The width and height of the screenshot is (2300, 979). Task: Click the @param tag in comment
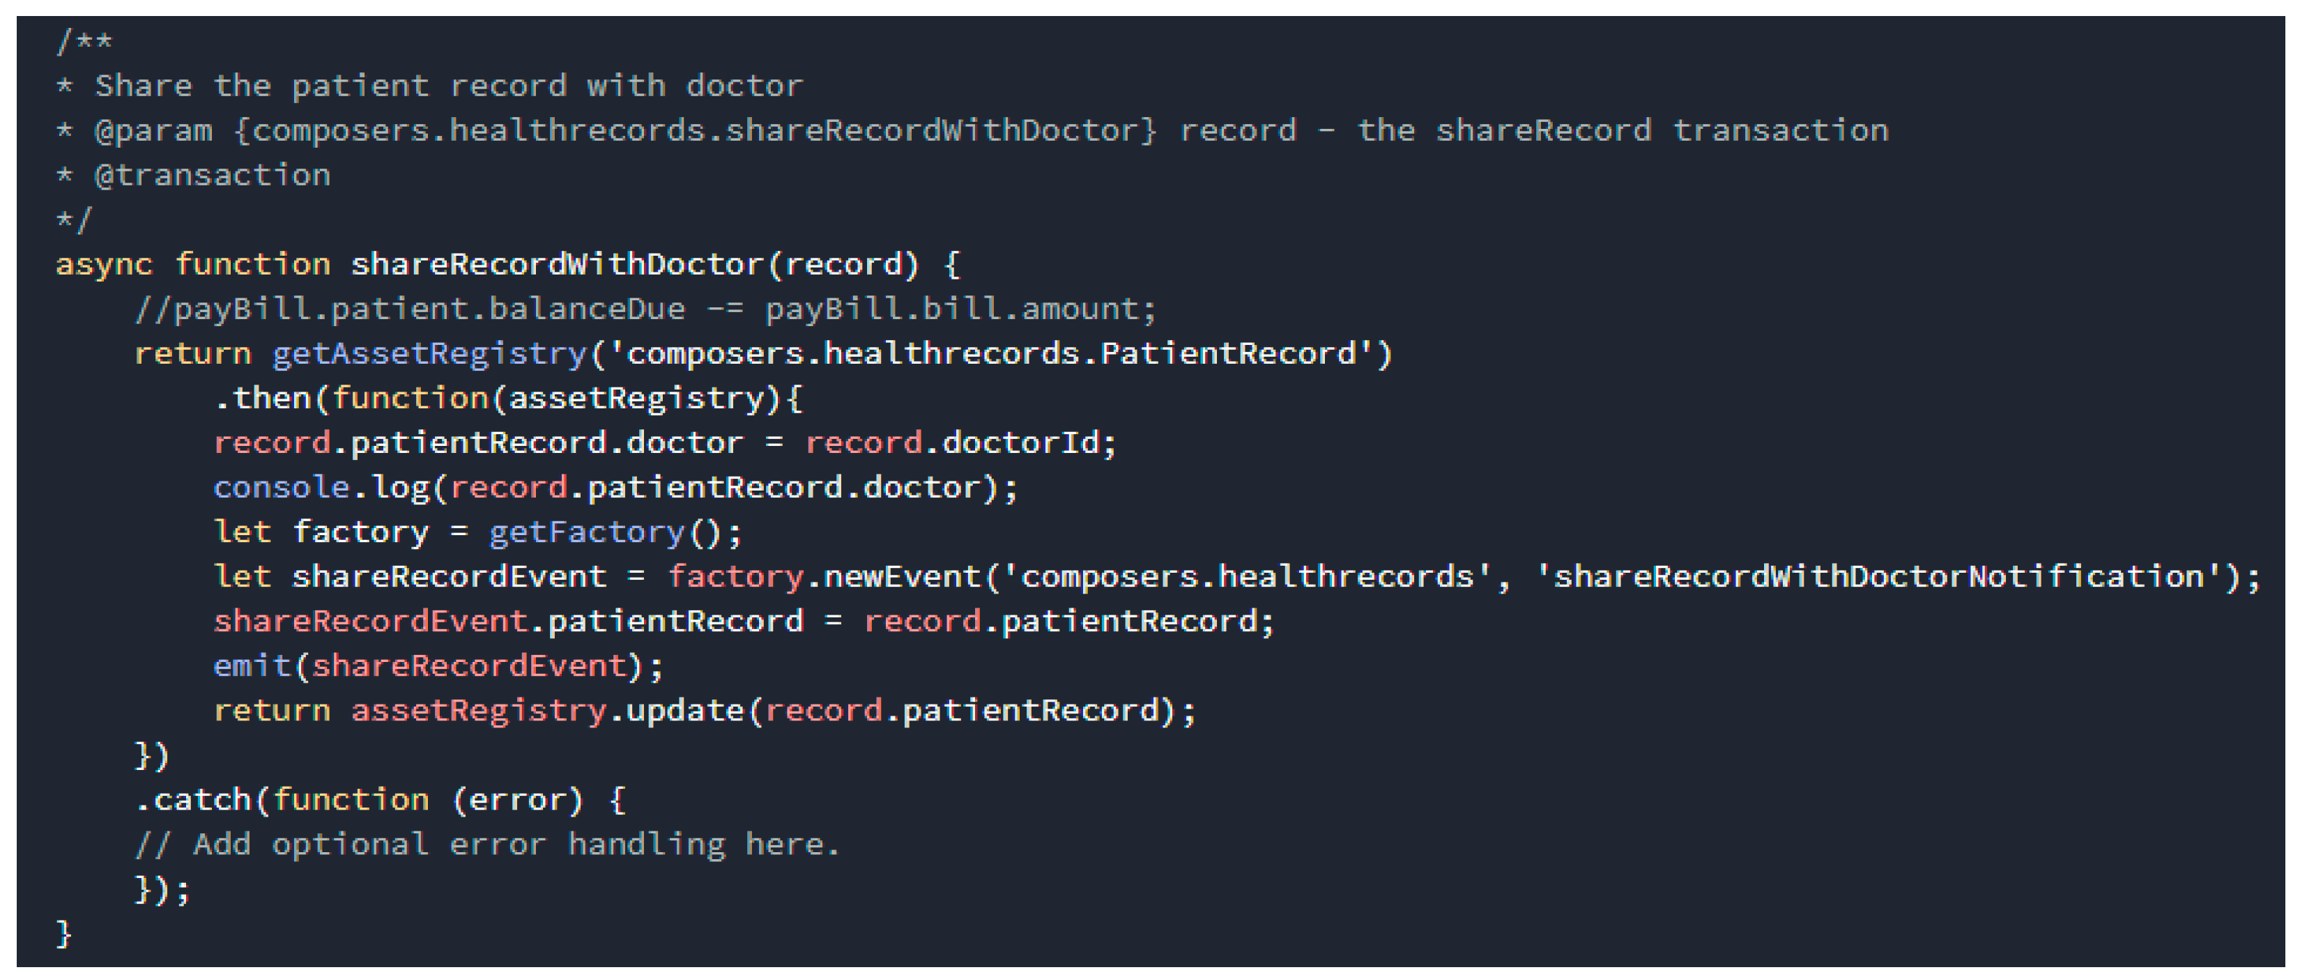coord(153,131)
